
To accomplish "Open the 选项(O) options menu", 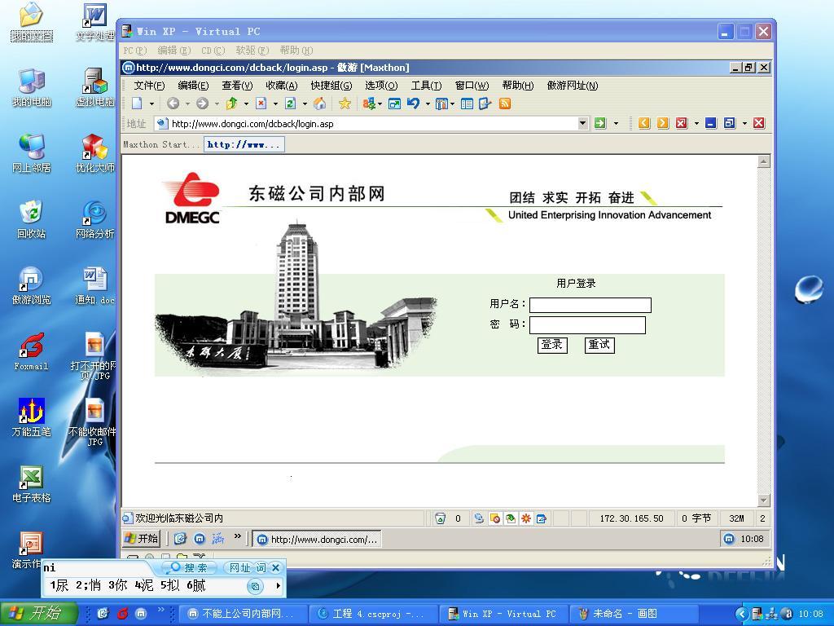I will pyautogui.click(x=381, y=85).
